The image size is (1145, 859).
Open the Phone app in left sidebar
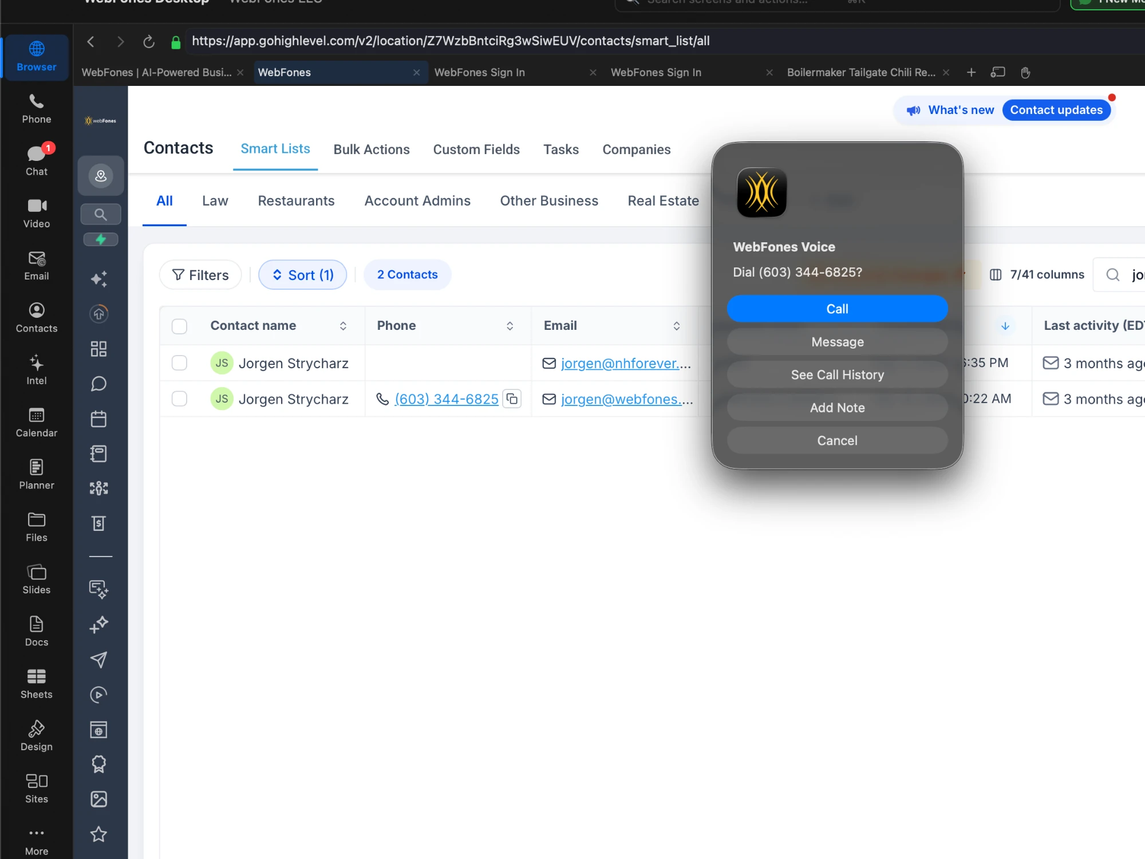tap(37, 109)
